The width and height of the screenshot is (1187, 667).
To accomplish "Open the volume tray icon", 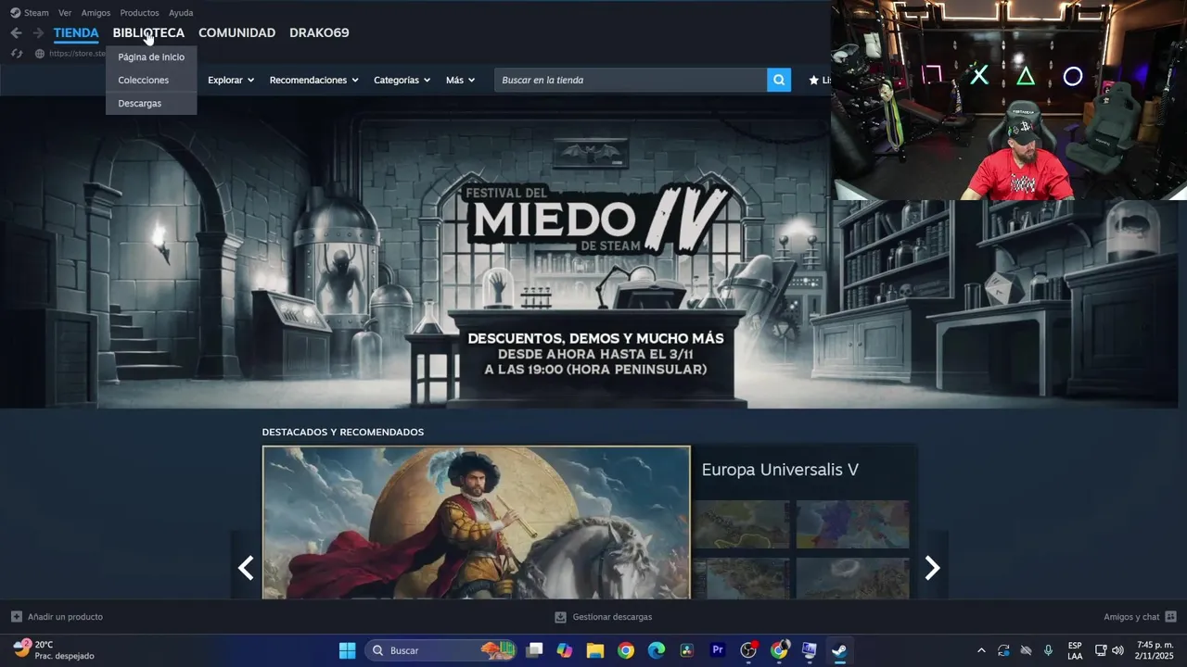I will pyautogui.click(x=1117, y=650).
